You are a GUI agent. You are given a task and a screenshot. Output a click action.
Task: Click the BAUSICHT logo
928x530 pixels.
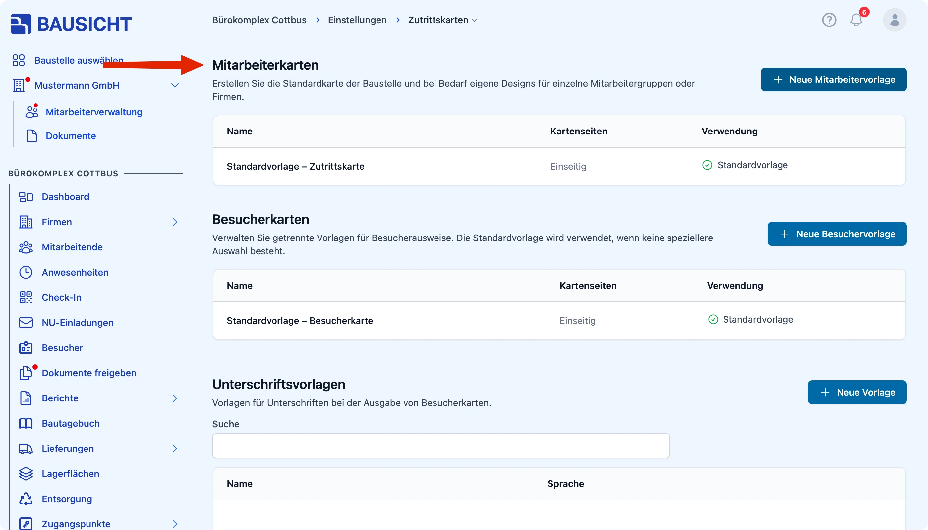click(x=71, y=24)
